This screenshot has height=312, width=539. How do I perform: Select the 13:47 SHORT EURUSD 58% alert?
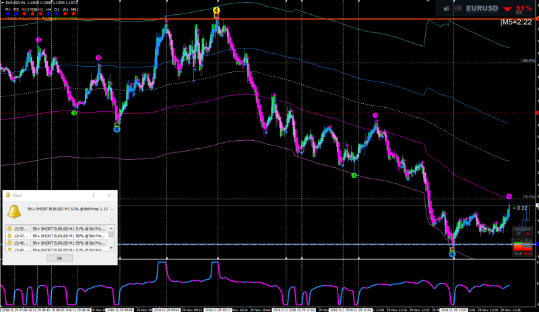(57, 236)
